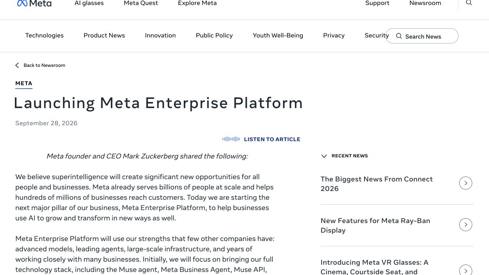Open the Explore Meta menu

pyautogui.click(x=197, y=3)
